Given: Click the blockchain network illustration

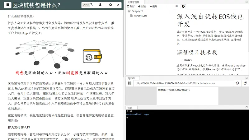Looking at the screenshot, I should [x=45, y=54].
